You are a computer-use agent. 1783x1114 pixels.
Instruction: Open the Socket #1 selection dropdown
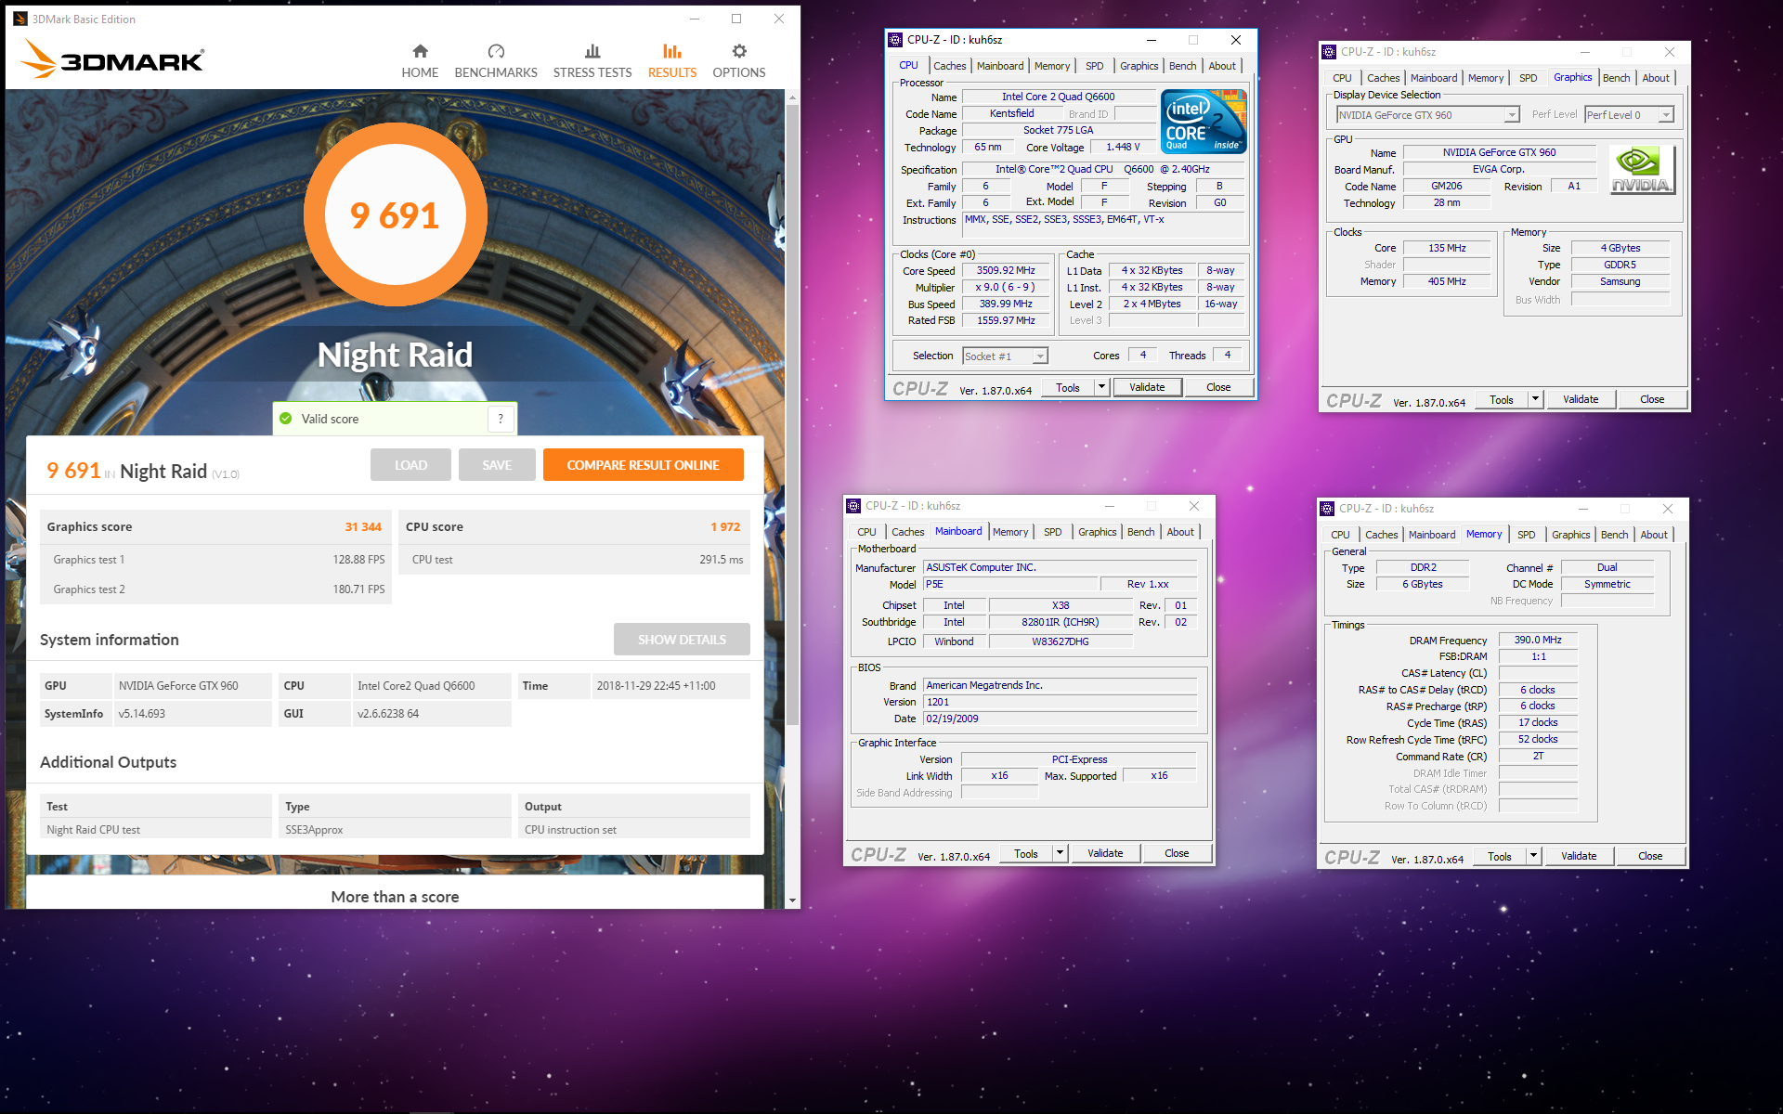pos(1005,356)
